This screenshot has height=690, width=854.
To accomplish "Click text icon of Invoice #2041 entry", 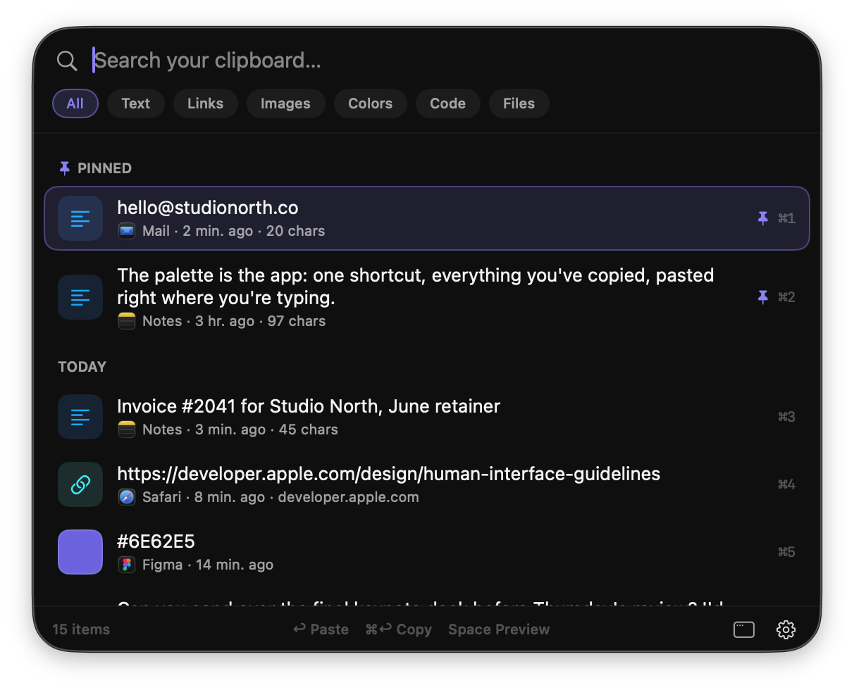I will (80, 417).
